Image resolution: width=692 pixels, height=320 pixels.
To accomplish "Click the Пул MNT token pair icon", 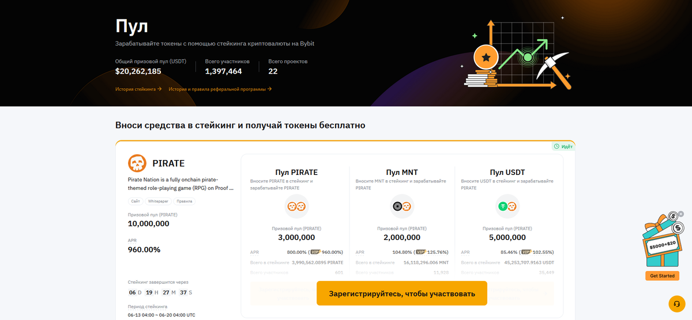I will [x=402, y=206].
